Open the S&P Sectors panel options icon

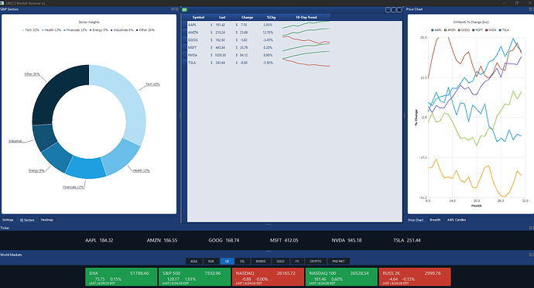coord(173,9)
